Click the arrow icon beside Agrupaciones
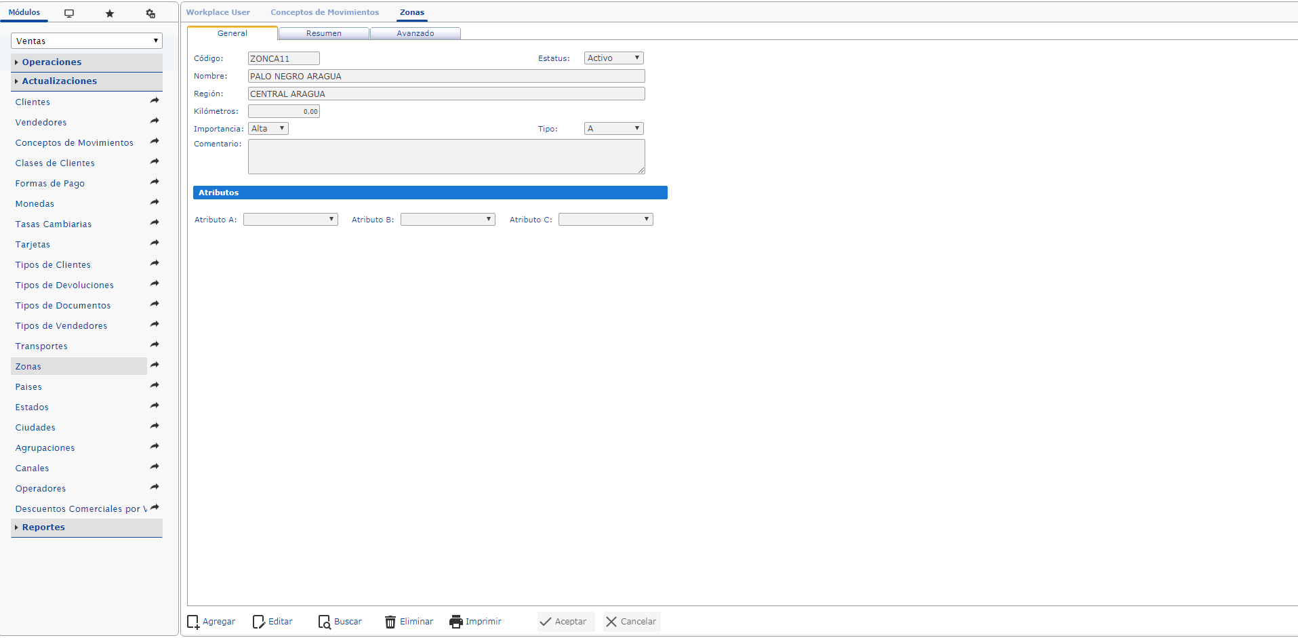Screen dimensions: 1298x638 click(155, 446)
